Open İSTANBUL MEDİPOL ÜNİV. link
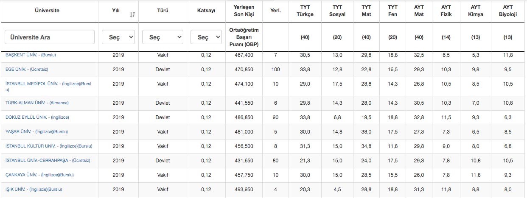The height and width of the screenshot is (198, 527). click(x=48, y=84)
